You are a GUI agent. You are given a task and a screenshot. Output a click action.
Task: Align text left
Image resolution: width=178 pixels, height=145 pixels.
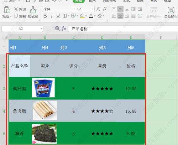coord(114,16)
